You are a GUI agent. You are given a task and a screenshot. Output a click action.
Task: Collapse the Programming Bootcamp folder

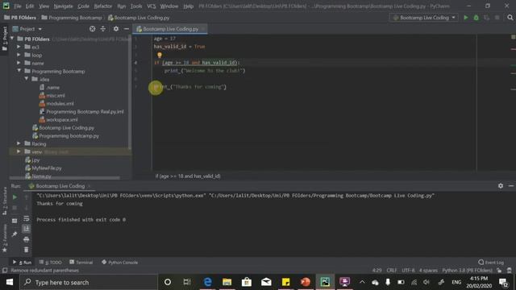19,71
